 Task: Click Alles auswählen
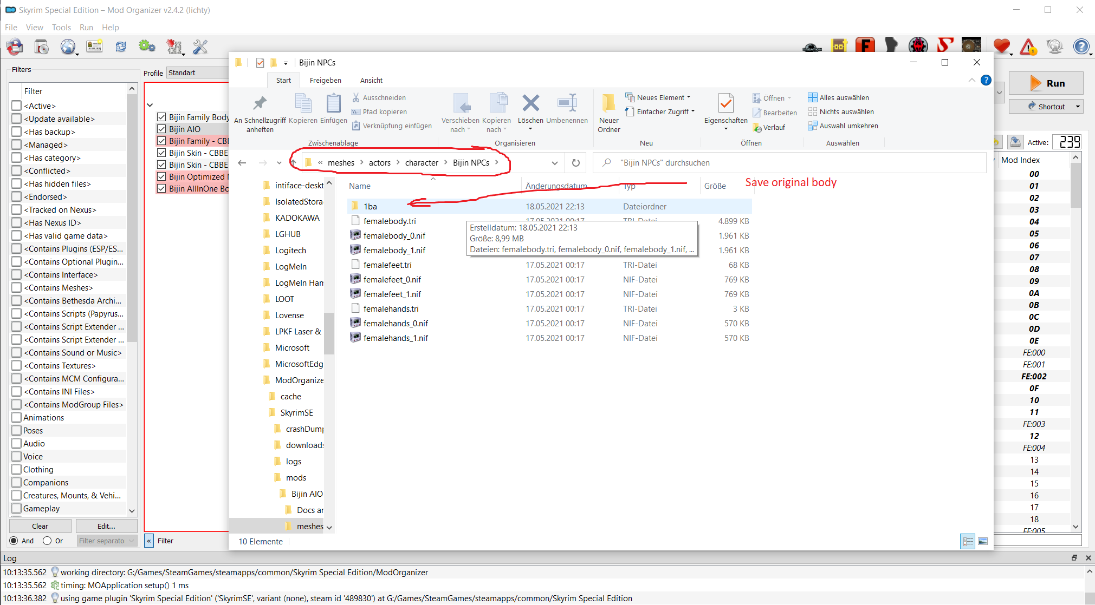(838, 97)
